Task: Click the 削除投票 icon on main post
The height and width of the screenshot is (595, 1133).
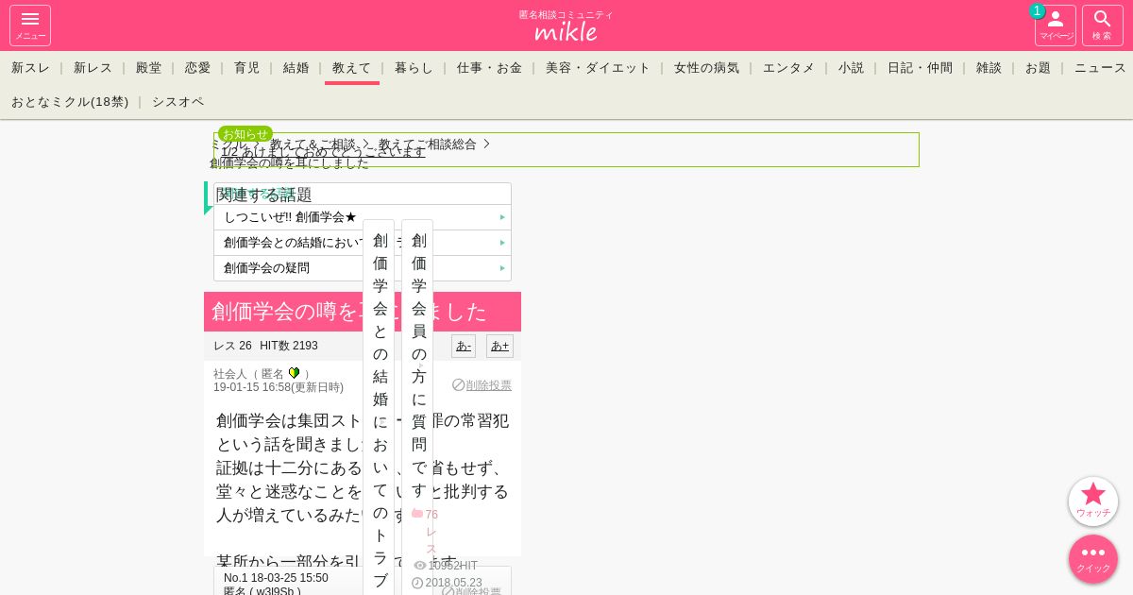Action: tap(459, 385)
